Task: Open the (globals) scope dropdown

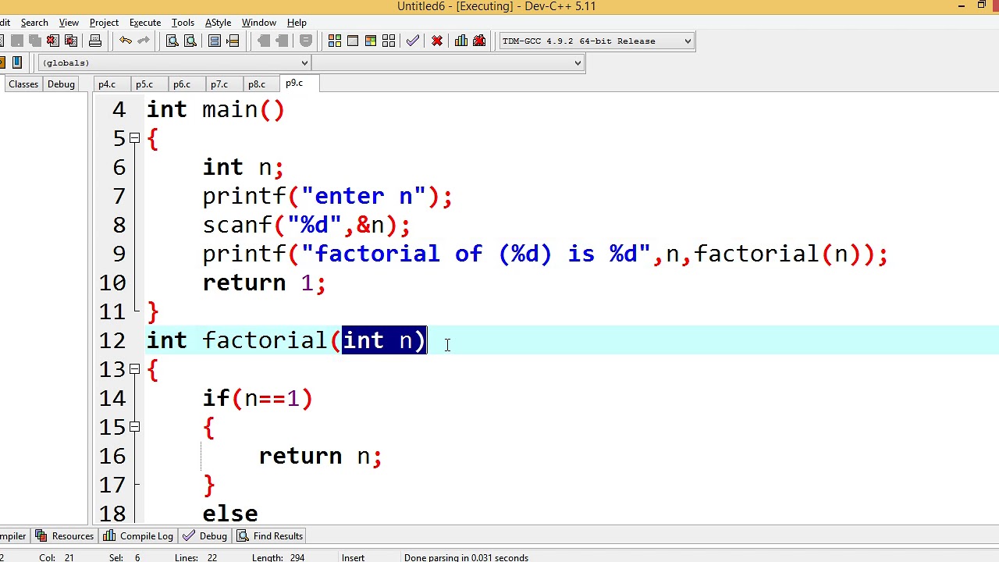Action: (174, 62)
